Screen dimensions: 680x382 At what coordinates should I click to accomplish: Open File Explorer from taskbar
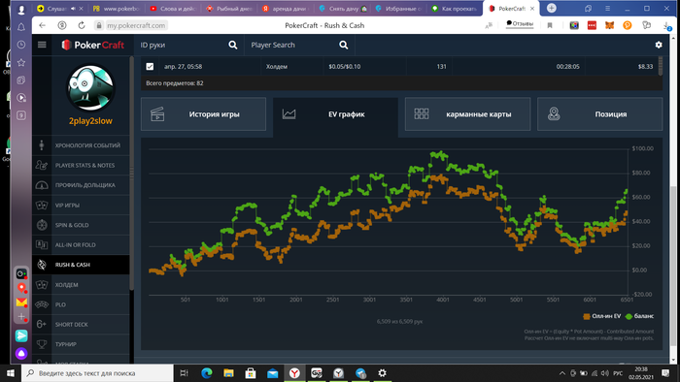coord(228,373)
